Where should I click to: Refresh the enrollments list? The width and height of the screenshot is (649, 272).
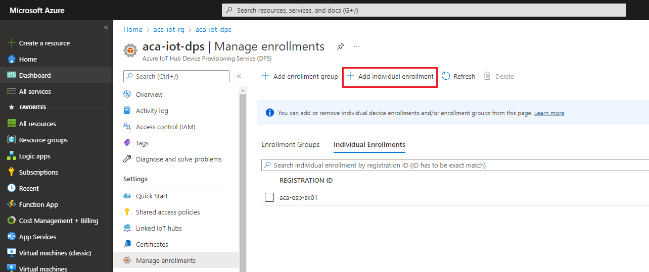(458, 76)
